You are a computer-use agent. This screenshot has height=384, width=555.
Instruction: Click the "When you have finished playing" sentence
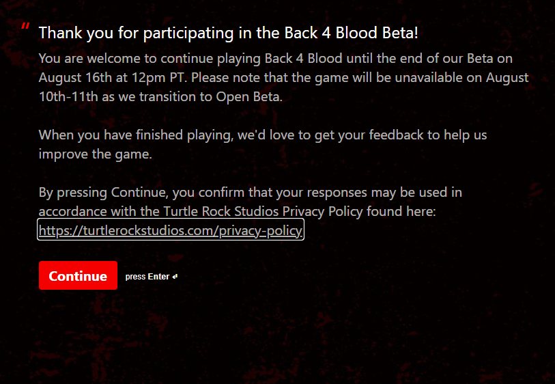coord(135,135)
